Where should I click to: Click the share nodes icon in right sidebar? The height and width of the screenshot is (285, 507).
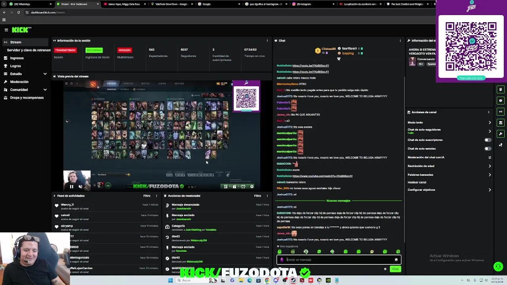click(x=501, y=145)
